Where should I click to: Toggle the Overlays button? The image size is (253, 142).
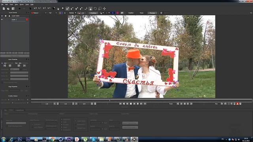click(93, 13)
